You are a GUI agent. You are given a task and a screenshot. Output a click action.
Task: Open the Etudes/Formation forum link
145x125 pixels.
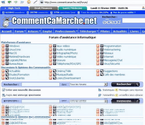click(x=19, y=75)
